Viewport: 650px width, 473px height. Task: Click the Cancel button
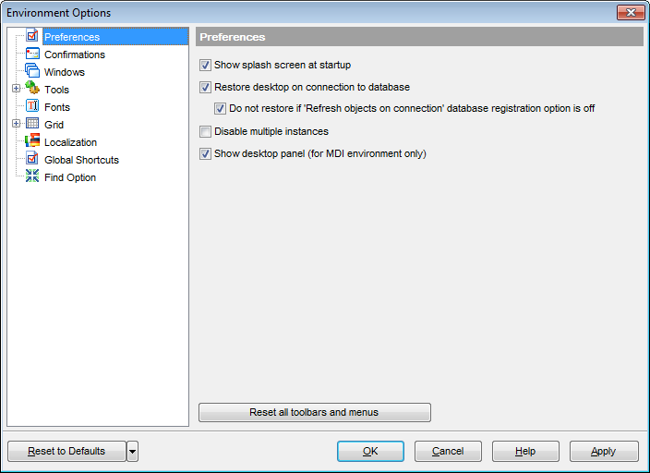pyautogui.click(x=448, y=452)
